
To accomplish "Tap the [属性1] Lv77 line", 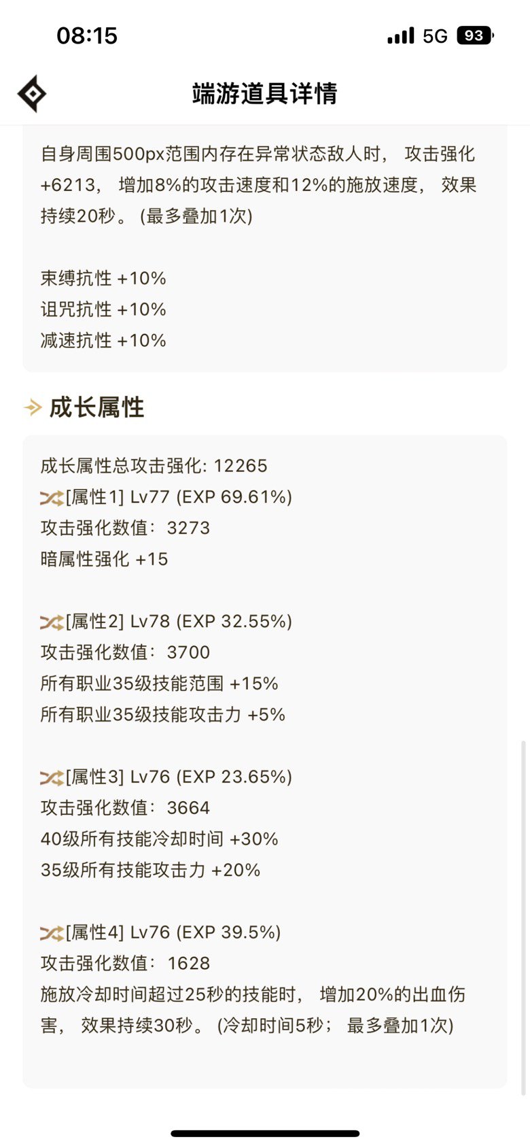I will click(x=166, y=497).
